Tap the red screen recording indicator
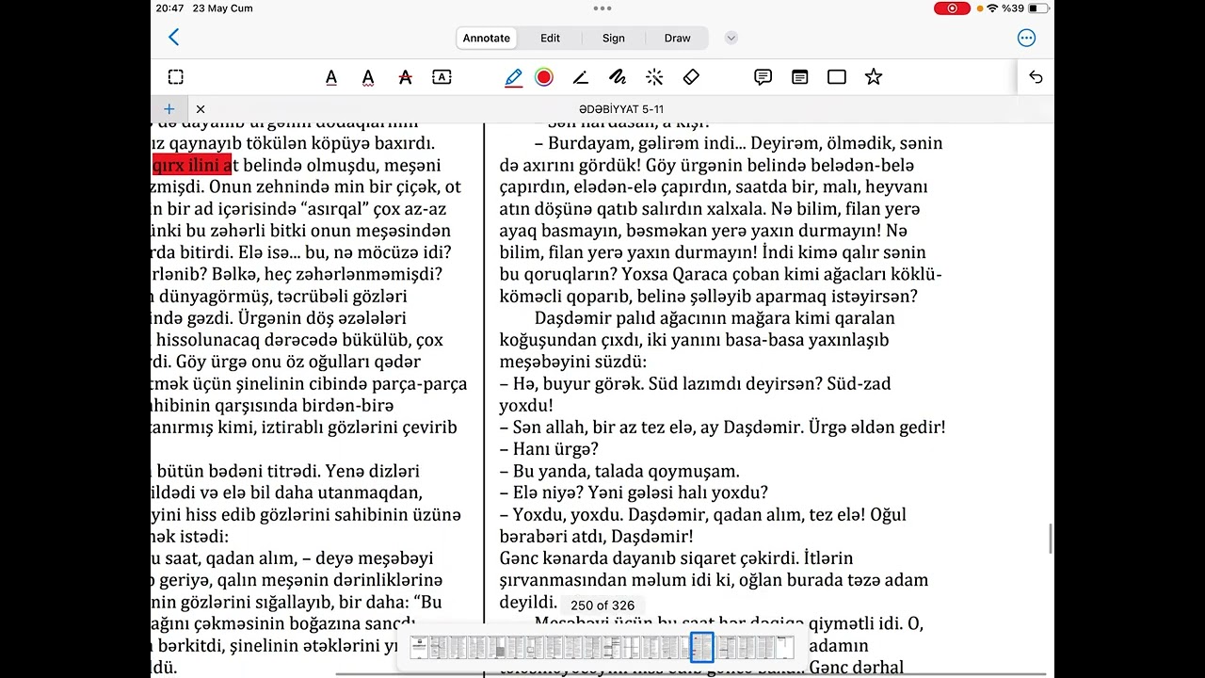The width and height of the screenshot is (1205, 678). 952,8
